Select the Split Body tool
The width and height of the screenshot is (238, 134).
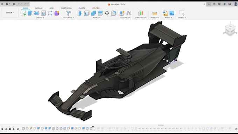pos(100,13)
